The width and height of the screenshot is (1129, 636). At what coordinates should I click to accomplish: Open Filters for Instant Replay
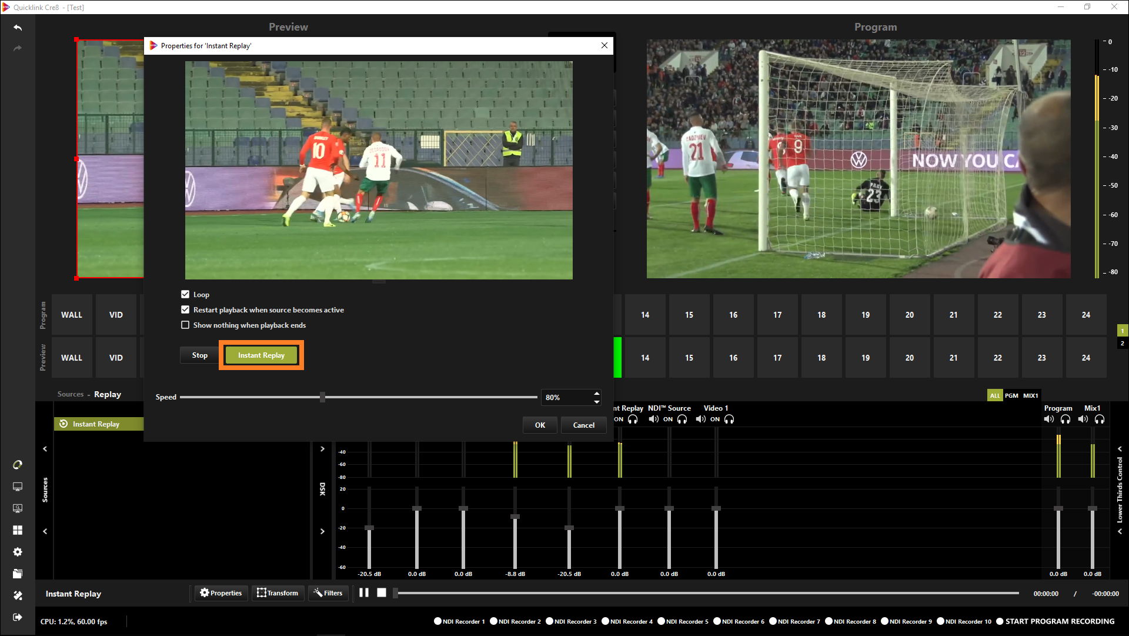click(328, 593)
